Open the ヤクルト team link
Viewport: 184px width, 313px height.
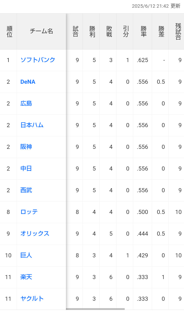point(32,299)
